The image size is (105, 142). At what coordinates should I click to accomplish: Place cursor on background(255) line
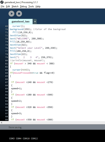(x=38, y=29)
